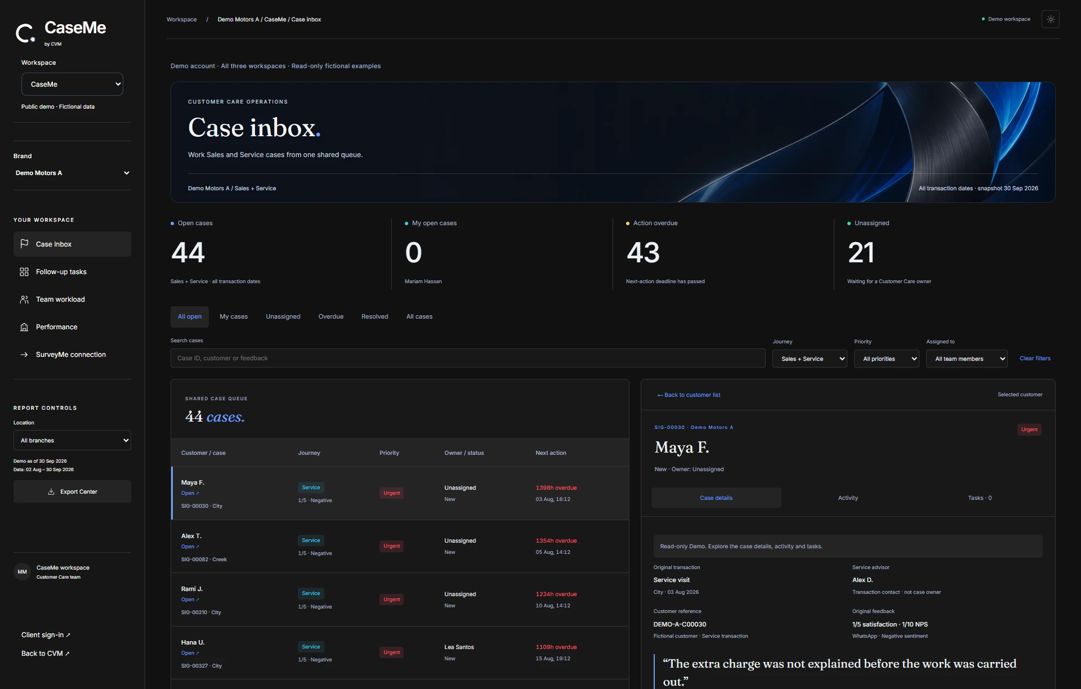This screenshot has width=1081, height=689.
Task: Click the Follow-up tasks grid icon
Action: coord(24,272)
